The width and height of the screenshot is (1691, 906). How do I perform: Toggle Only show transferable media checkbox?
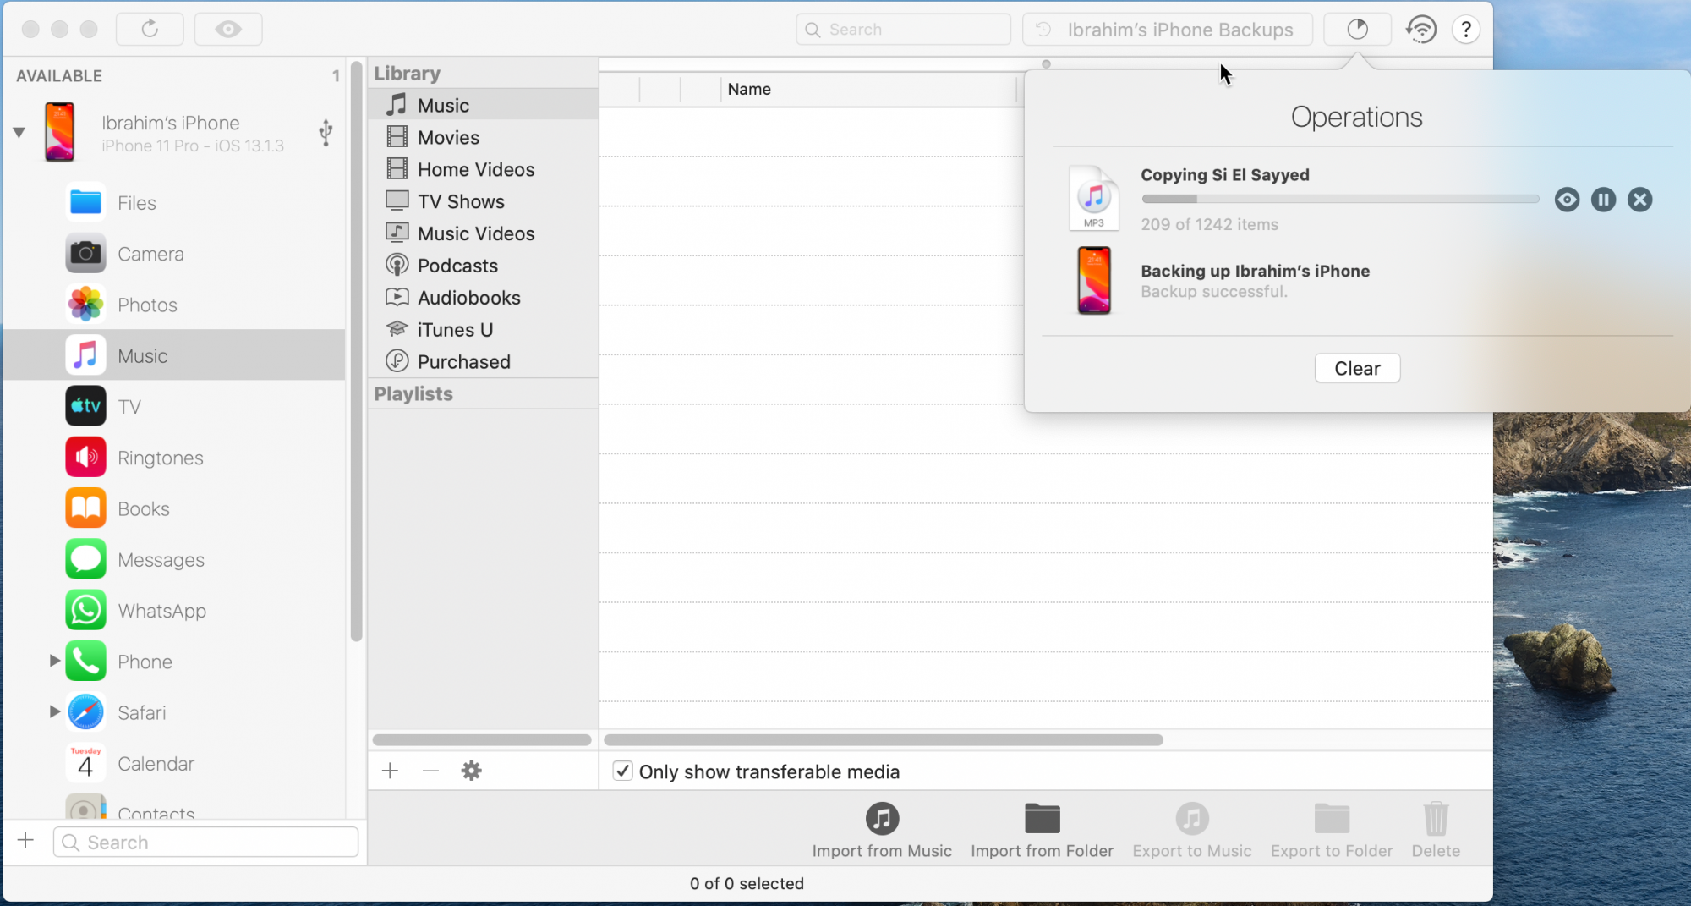click(x=622, y=771)
